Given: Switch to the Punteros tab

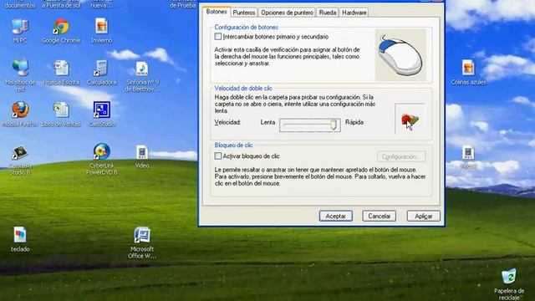Looking at the screenshot, I should coord(244,13).
